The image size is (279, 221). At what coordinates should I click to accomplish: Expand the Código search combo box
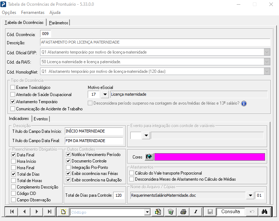point(147,212)
